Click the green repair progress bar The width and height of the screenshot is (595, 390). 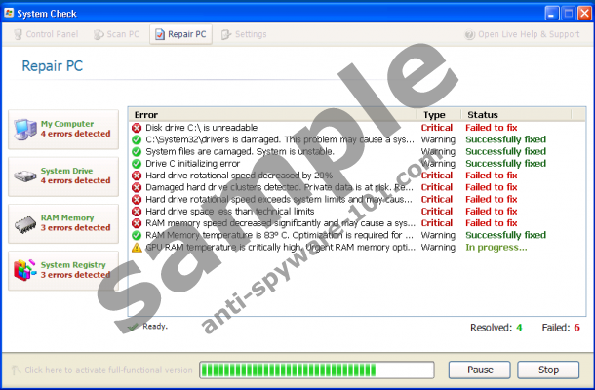(x=316, y=370)
